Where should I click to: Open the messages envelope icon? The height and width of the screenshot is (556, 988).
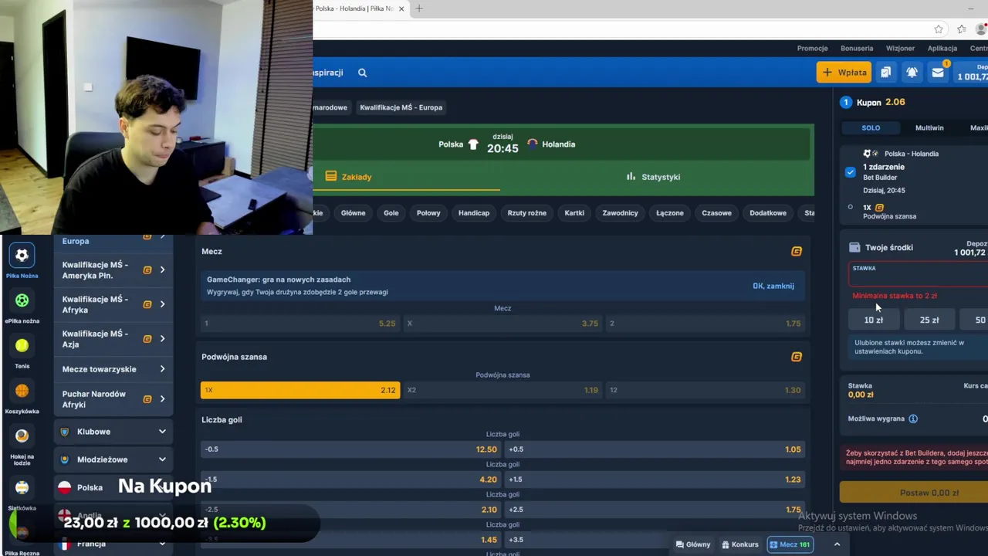[938, 73]
